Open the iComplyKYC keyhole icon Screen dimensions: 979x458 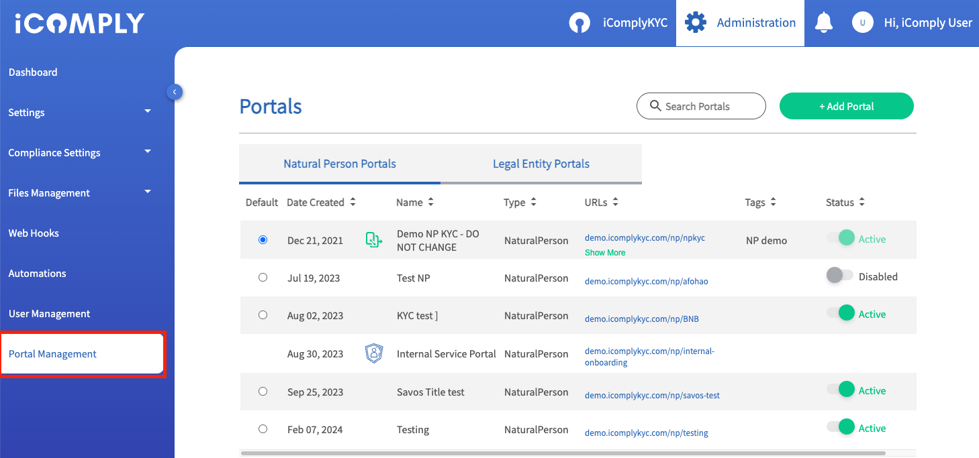point(579,23)
